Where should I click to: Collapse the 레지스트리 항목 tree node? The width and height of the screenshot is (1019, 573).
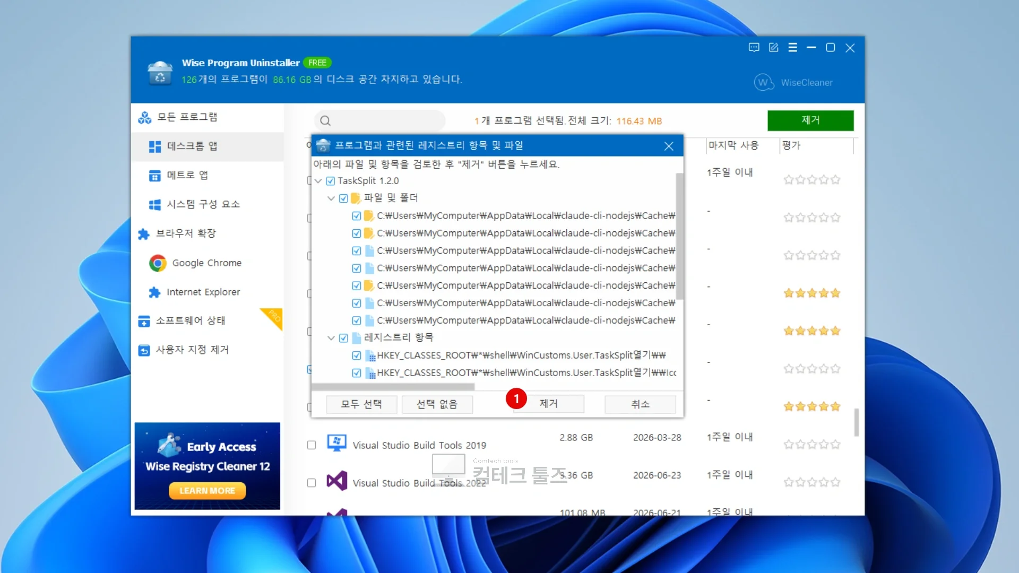331,338
